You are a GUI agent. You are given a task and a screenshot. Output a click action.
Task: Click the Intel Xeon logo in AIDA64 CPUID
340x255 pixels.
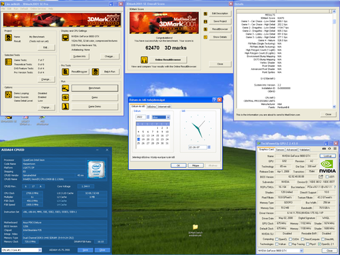click(96, 169)
